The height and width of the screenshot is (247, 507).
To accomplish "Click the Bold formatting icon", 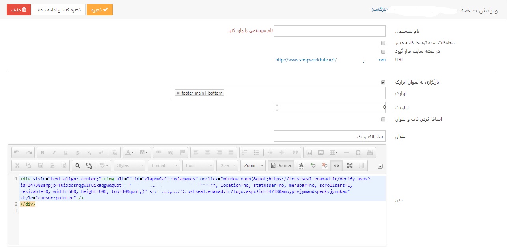I will pos(43,152).
